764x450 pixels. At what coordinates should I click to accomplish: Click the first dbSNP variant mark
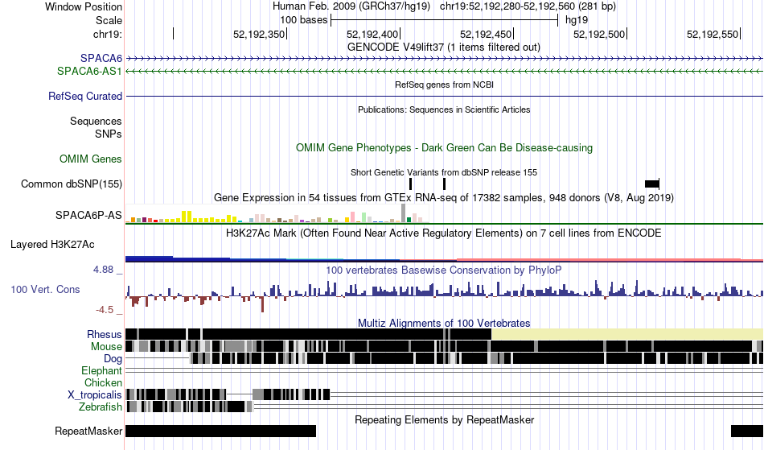pos(411,184)
